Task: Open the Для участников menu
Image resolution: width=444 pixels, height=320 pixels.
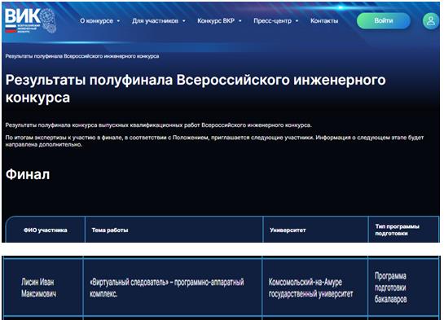Action: pos(155,21)
